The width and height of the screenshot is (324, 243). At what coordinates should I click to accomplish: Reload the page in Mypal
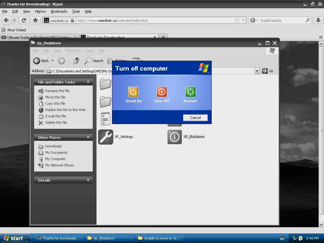24,20
